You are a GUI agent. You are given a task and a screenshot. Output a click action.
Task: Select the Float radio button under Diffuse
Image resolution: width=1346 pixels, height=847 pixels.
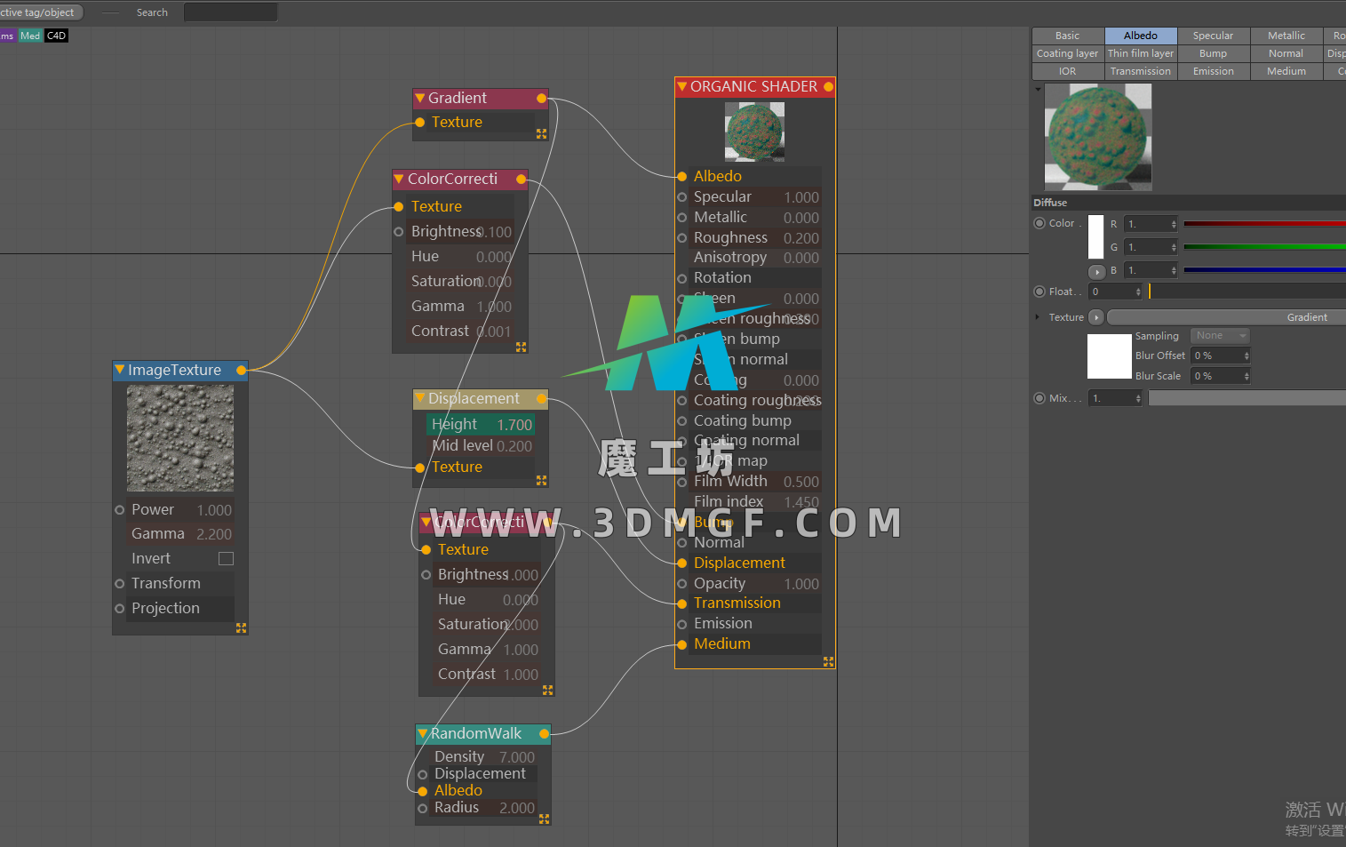[x=1039, y=292]
